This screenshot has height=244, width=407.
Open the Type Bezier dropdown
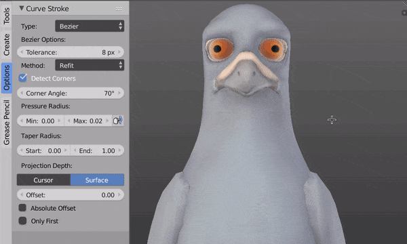[x=90, y=26]
